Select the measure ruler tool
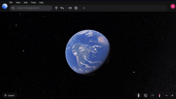Image resolution: width=176 pixels, height=99 pixels. tap(70, 8)
